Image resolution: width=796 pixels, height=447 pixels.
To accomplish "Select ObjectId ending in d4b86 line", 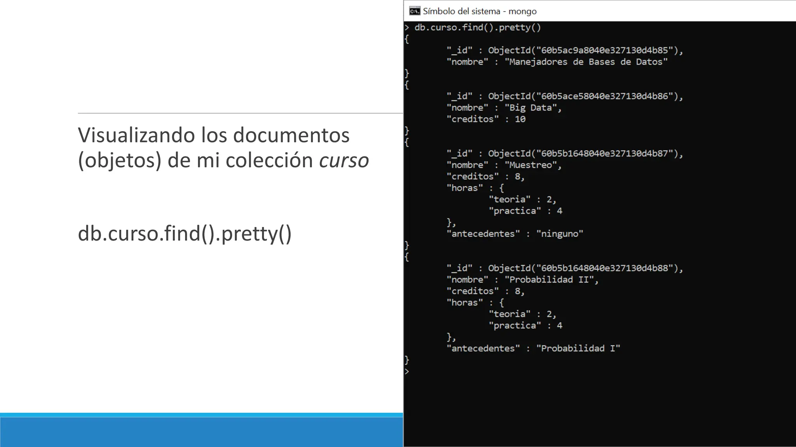I will (565, 96).
